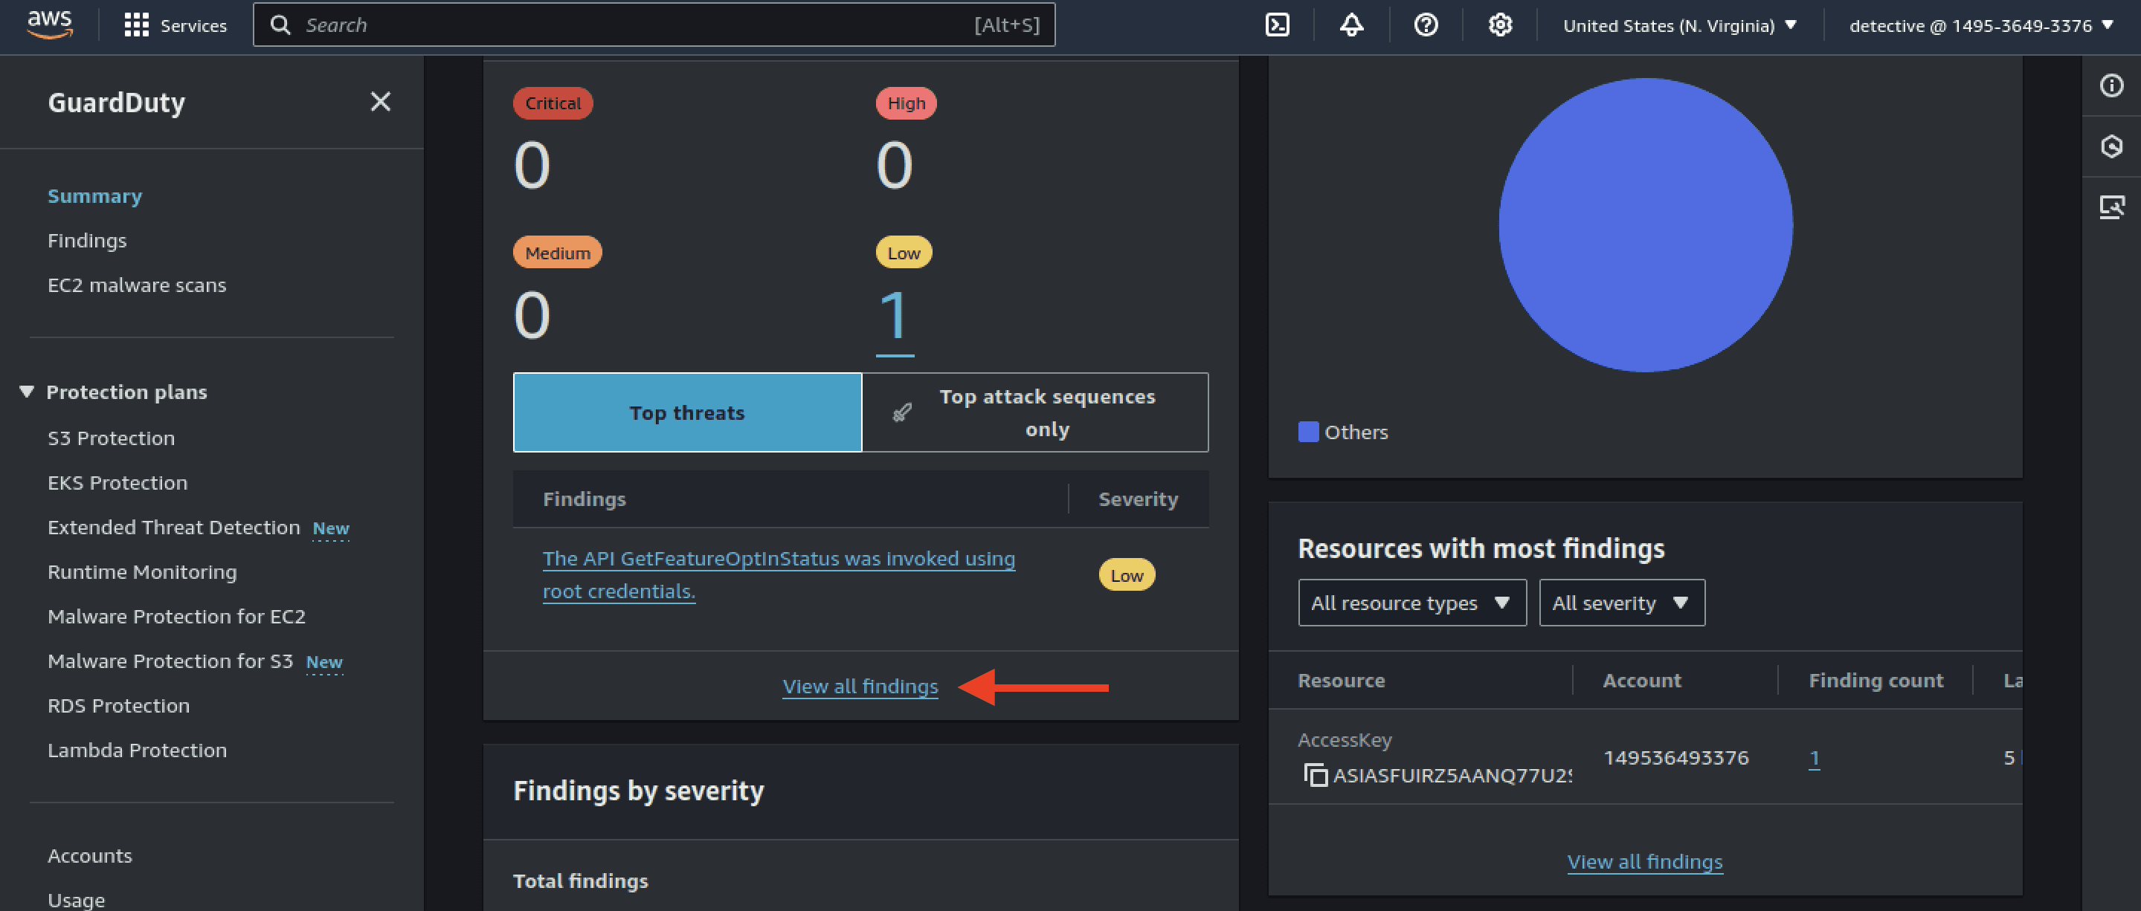Click the hexagon icon on right rail

2112,146
